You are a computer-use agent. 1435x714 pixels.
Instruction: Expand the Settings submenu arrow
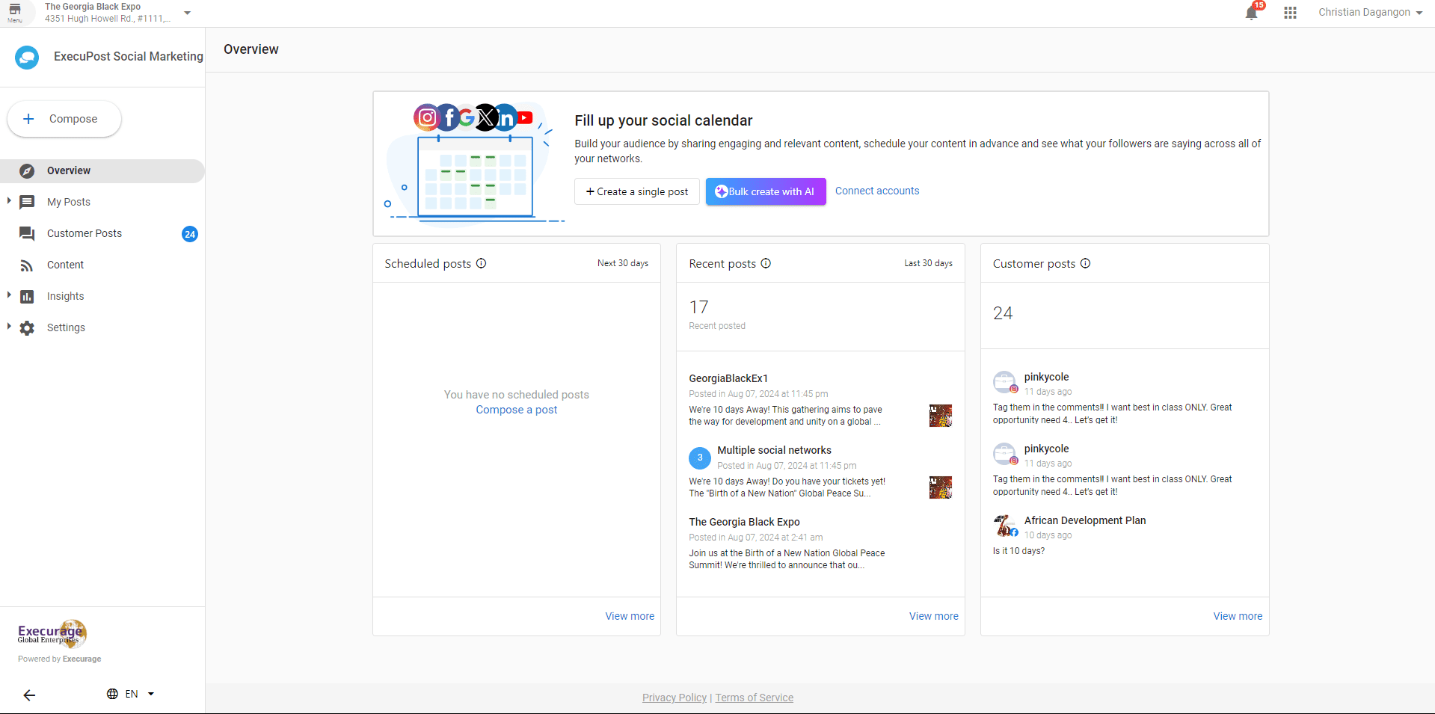click(9, 327)
